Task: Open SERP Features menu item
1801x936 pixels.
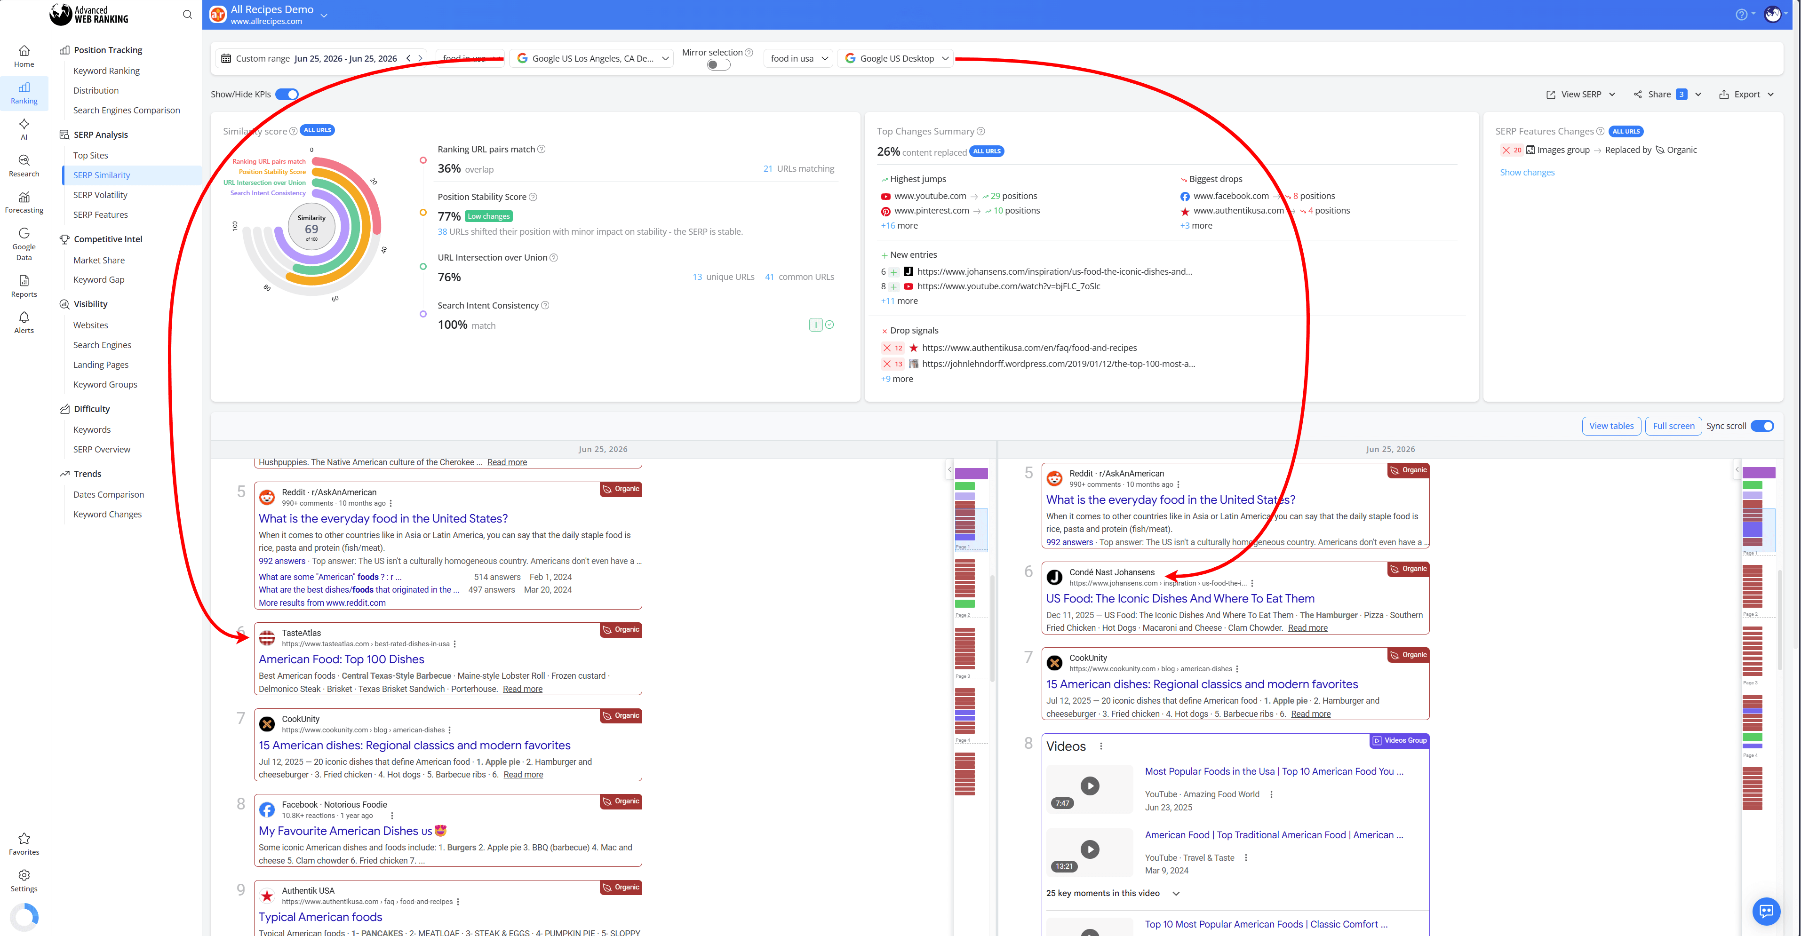Action: (x=101, y=214)
